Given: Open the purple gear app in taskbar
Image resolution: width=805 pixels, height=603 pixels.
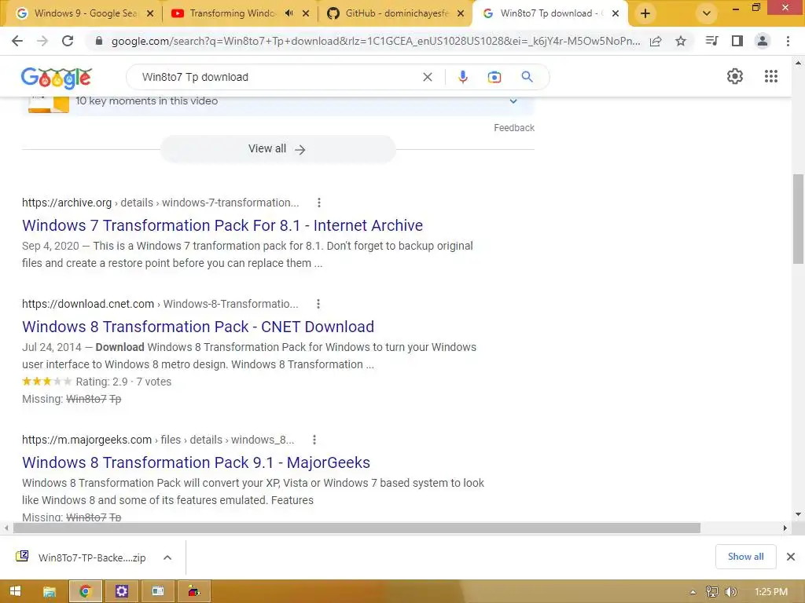Looking at the screenshot, I should tap(121, 591).
